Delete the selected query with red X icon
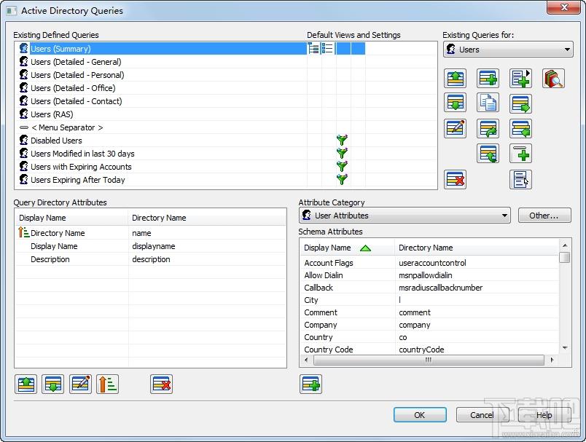The image size is (586, 442). click(456, 180)
